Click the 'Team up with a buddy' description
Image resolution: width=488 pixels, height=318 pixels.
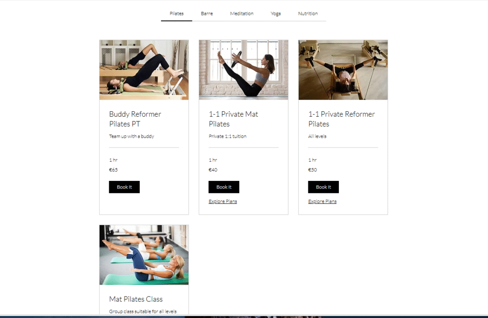pos(132,136)
